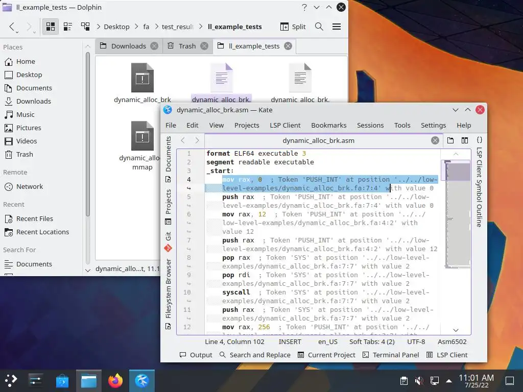Close the ll_example_tests tab in Dolphin

coord(288,46)
